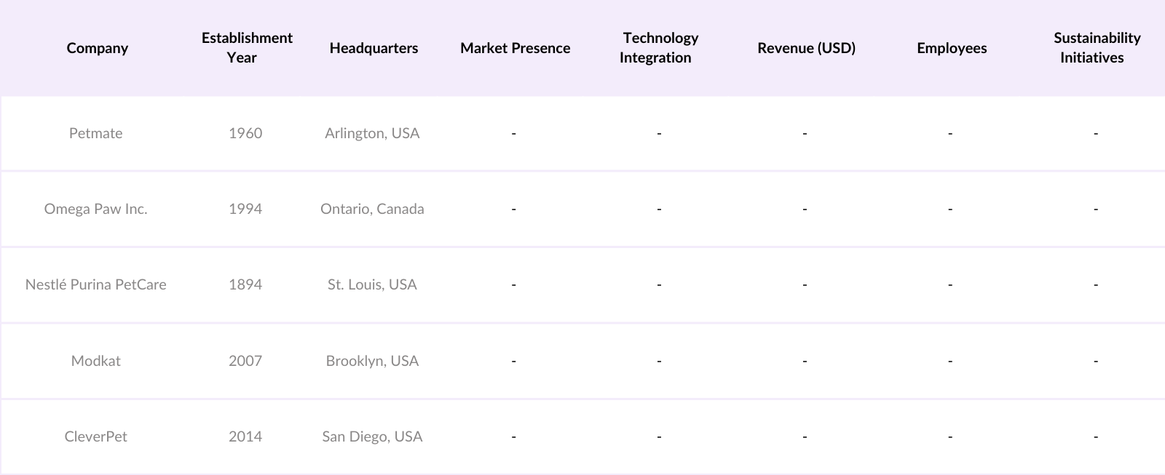
Task: Select the CleverPet company cell
Action: pyautogui.click(x=95, y=436)
